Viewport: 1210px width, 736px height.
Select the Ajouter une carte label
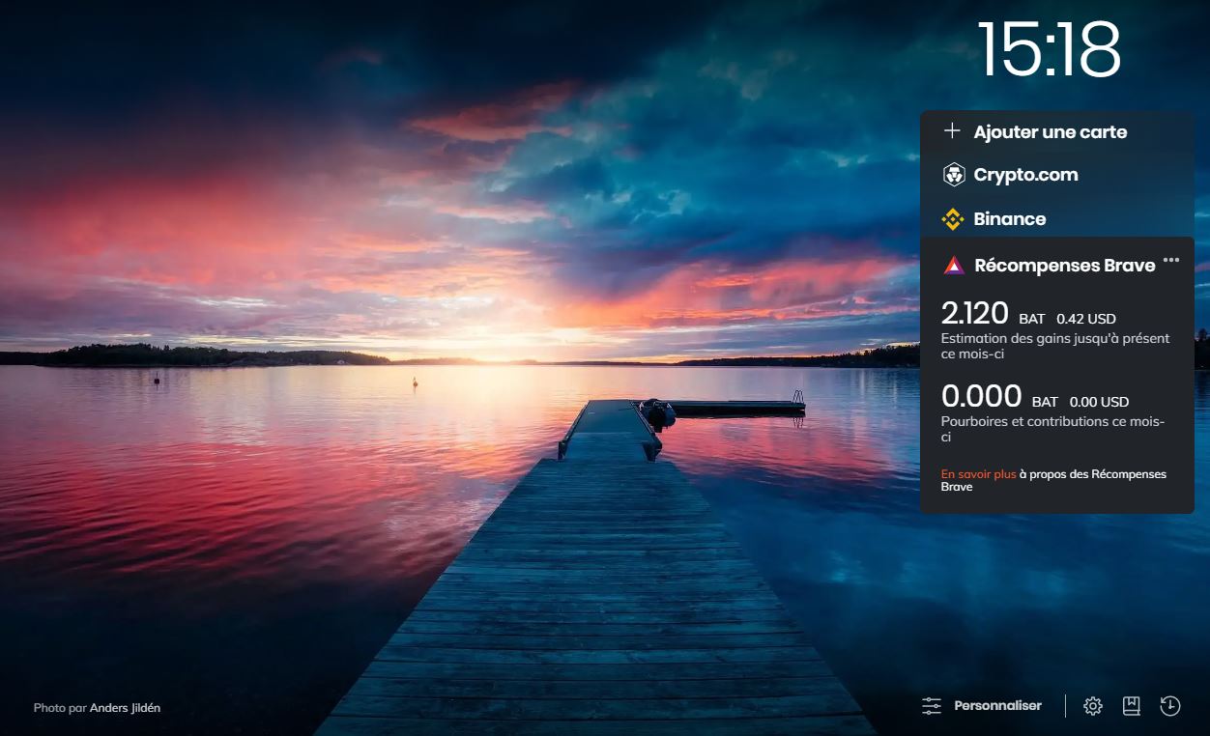point(1050,132)
